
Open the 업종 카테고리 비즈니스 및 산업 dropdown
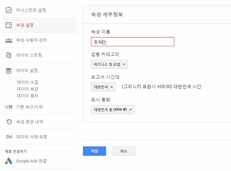pos(109,64)
